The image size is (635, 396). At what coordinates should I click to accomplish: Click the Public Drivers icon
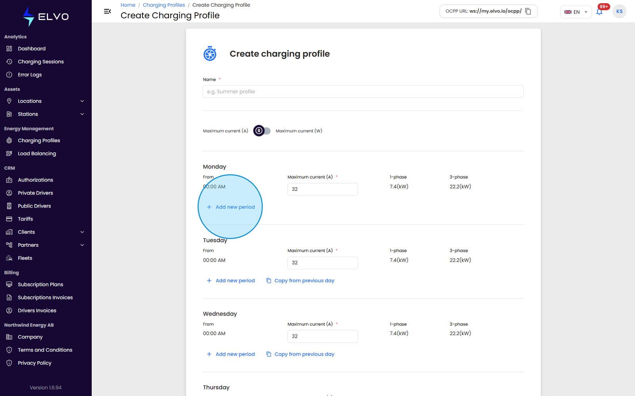tap(9, 206)
